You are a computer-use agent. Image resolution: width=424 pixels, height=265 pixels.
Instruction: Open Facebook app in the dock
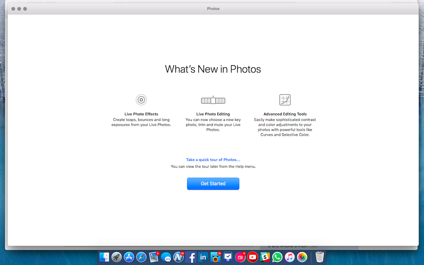coord(191,257)
